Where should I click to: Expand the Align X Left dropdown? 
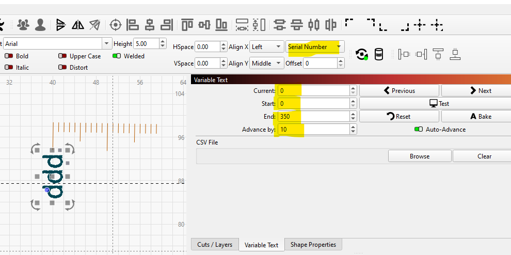point(278,47)
